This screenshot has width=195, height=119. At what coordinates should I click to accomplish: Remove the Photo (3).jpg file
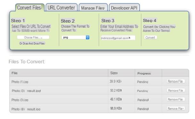tap(175, 100)
